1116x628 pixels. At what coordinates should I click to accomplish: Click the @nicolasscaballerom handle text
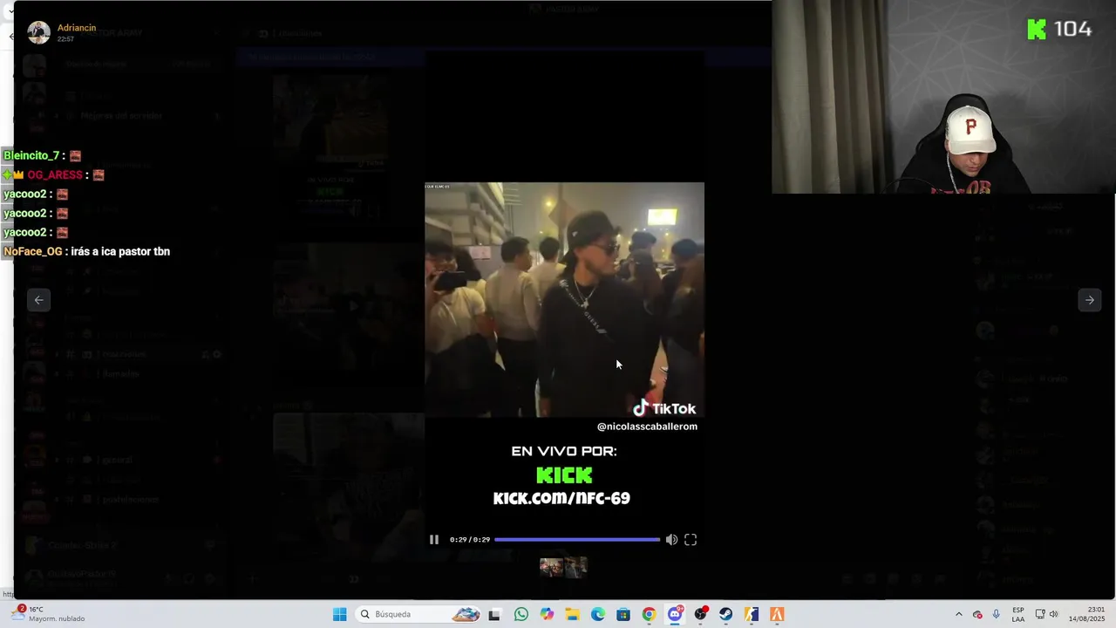click(x=647, y=427)
